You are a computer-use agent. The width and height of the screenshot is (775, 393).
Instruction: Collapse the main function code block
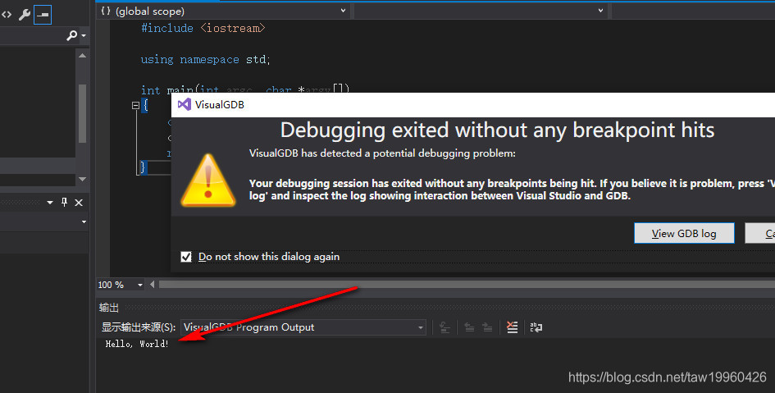click(135, 105)
